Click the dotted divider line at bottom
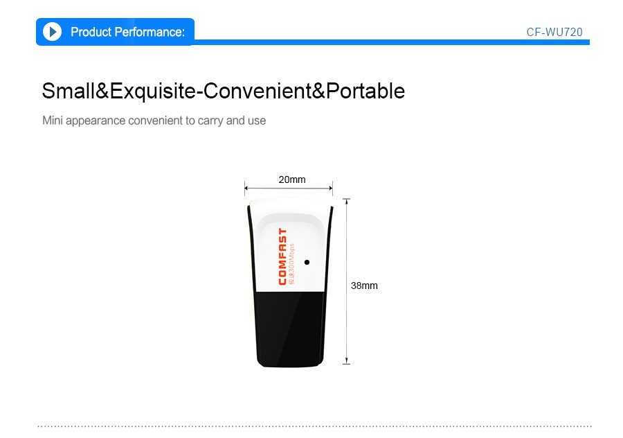Viewport: 623px width, 438px height. coord(314,426)
